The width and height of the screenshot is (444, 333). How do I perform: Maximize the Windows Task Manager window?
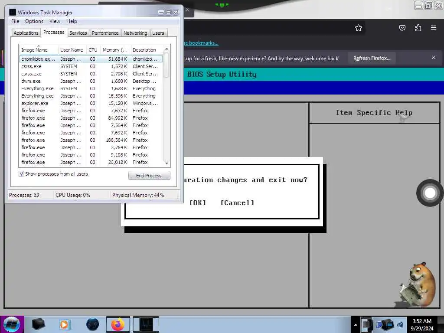(168, 12)
